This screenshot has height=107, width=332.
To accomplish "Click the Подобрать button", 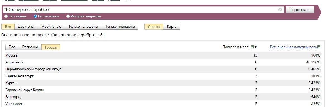I will pyautogui.click(x=300, y=10).
